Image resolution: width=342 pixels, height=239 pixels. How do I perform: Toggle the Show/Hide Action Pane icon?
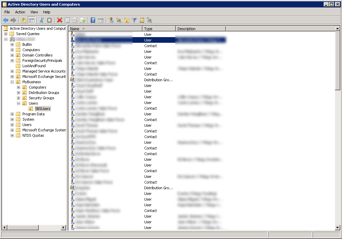(101, 20)
